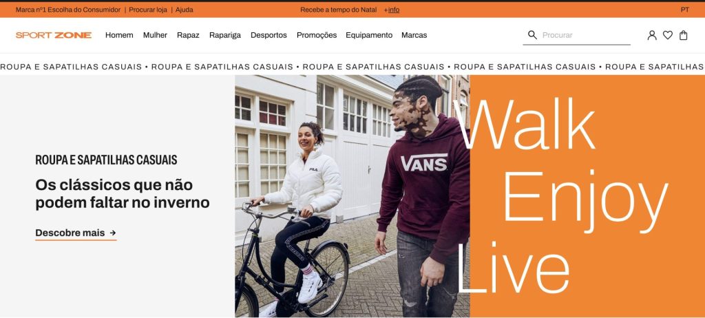Click the Procurar loja link
Viewport: 705px width, 318px height.
[148, 10]
